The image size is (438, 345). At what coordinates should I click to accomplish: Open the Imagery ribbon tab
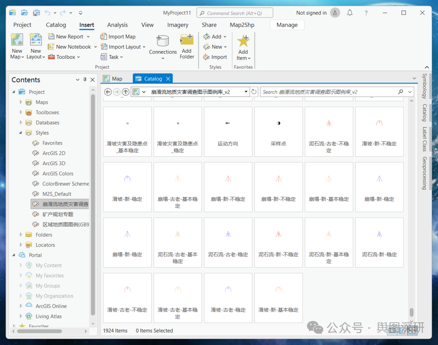coord(178,25)
